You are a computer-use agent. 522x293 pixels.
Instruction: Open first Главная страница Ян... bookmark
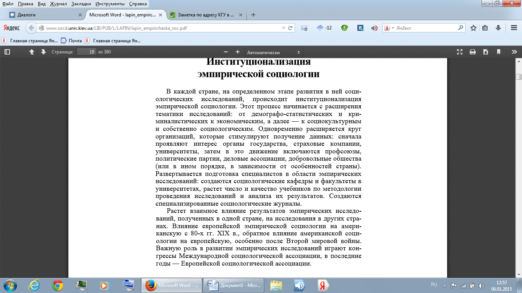tap(30, 40)
